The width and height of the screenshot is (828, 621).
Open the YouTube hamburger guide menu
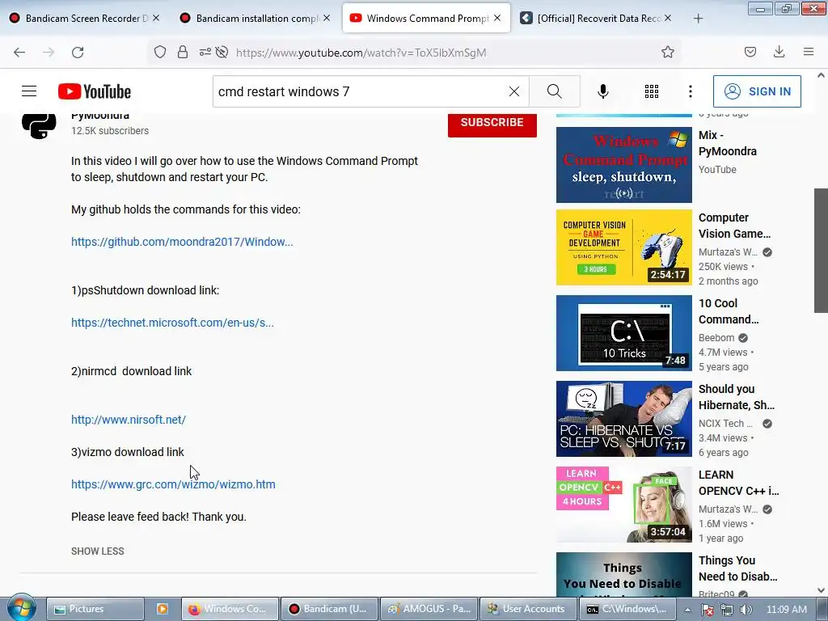(29, 91)
